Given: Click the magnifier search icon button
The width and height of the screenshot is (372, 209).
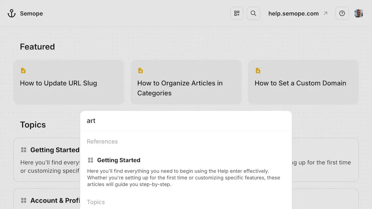Looking at the screenshot, I should pyautogui.click(x=253, y=14).
